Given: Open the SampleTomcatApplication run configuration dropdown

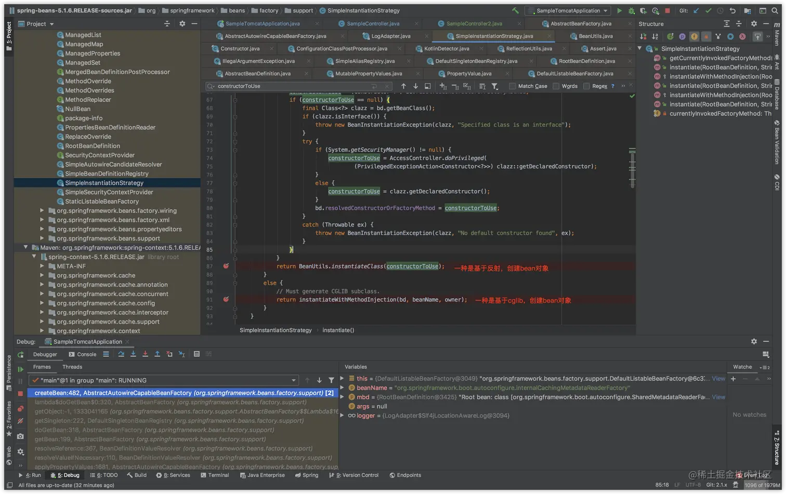Looking at the screenshot, I should point(568,10).
